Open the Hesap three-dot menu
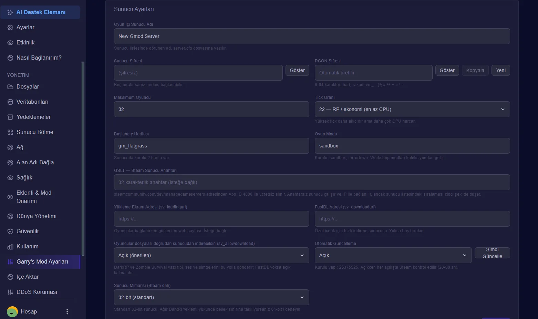538x319 pixels. tap(67, 312)
